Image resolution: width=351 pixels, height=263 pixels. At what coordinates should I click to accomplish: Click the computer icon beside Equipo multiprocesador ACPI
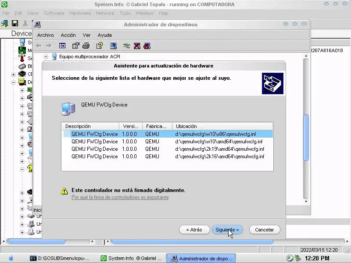[54, 57]
